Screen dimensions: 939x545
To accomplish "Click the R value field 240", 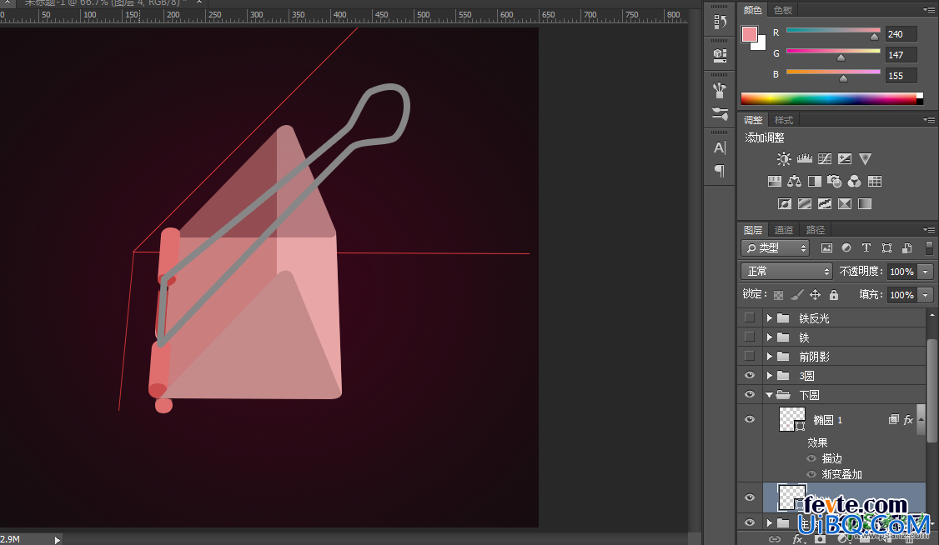I will (x=901, y=34).
